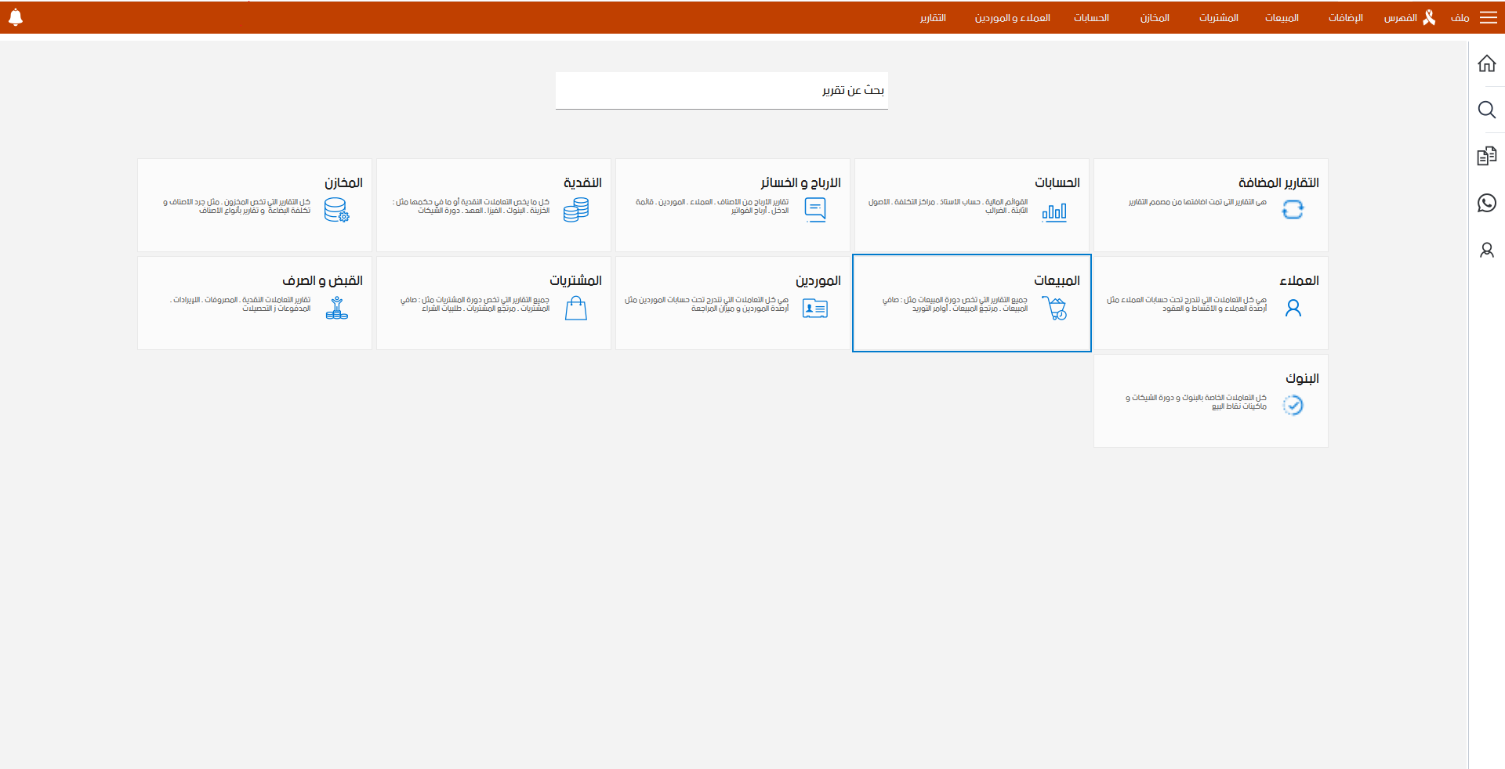Type in the بحث عن تقرير search field

pyautogui.click(x=721, y=91)
